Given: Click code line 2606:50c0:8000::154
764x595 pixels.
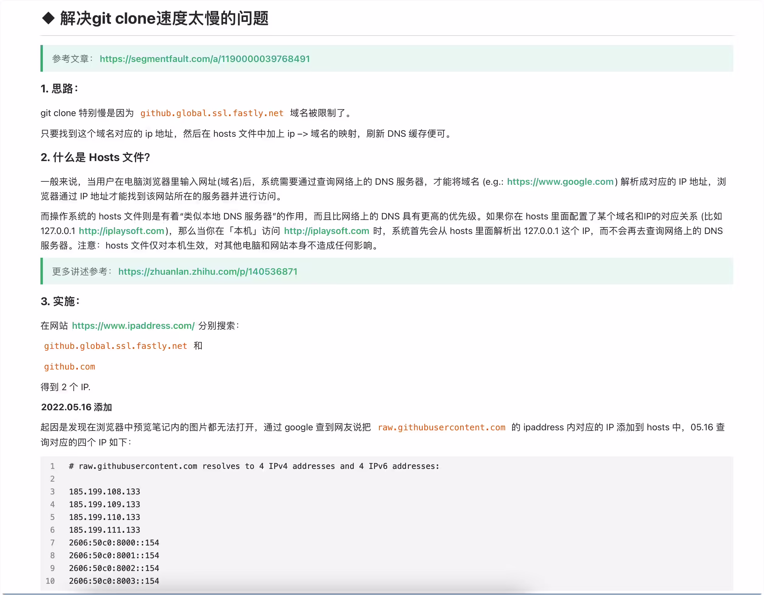Looking at the screenshot, I should [x=114, y=543].
